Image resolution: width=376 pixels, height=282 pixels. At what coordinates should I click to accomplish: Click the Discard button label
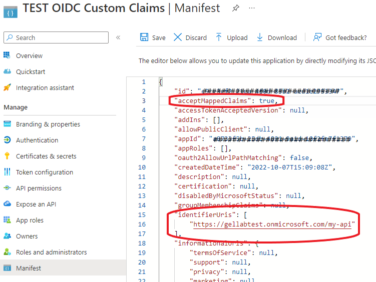[x=196, y=38]
